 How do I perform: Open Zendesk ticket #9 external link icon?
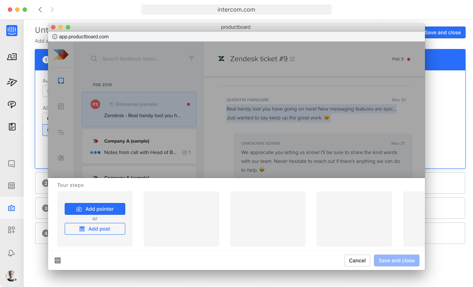(292, 59)
